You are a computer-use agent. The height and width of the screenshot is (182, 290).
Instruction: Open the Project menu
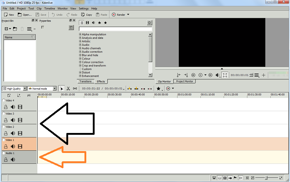pyautogui.click(x=21, y=8)
